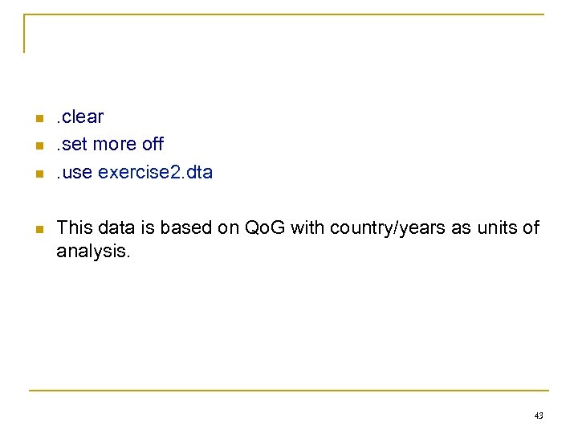Screen dimensions: 578x434
Task: Click slide number 43
Action: (538, 416)
